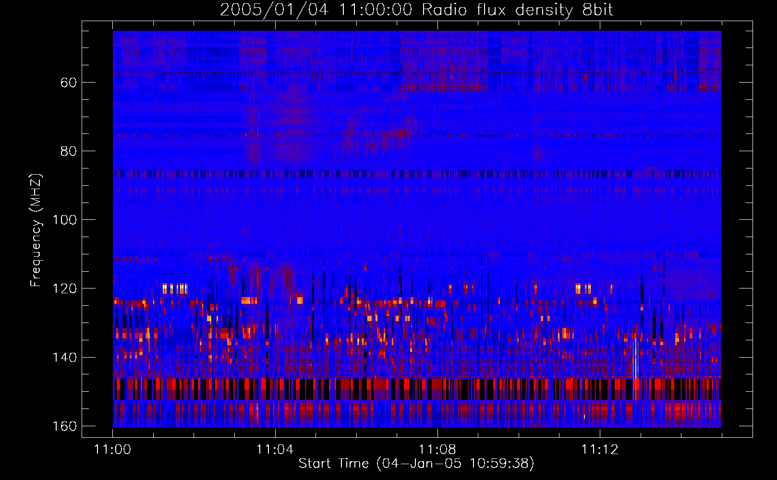
Task: Click the '80' frequency tick label
Action: (69, 151)
